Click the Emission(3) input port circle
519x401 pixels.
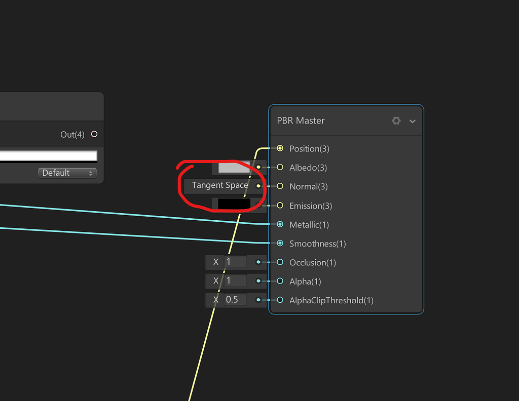(x=280, y=206)
